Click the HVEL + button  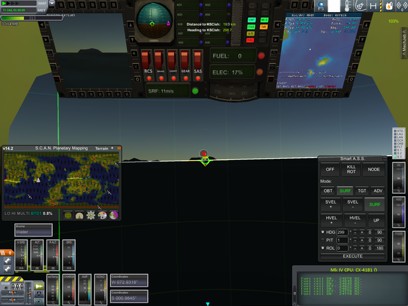point(331,220)
